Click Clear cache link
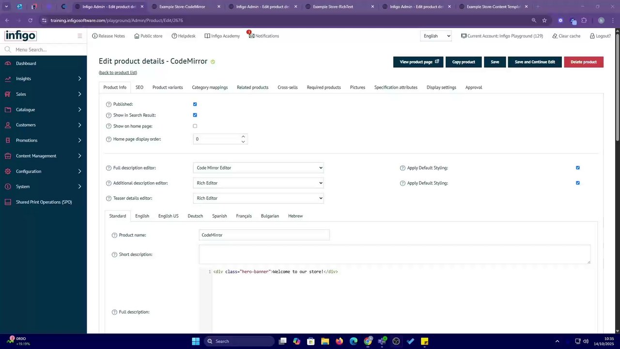Image resolution: width=620 pixels, height=349 pixels. coord(566,36)
